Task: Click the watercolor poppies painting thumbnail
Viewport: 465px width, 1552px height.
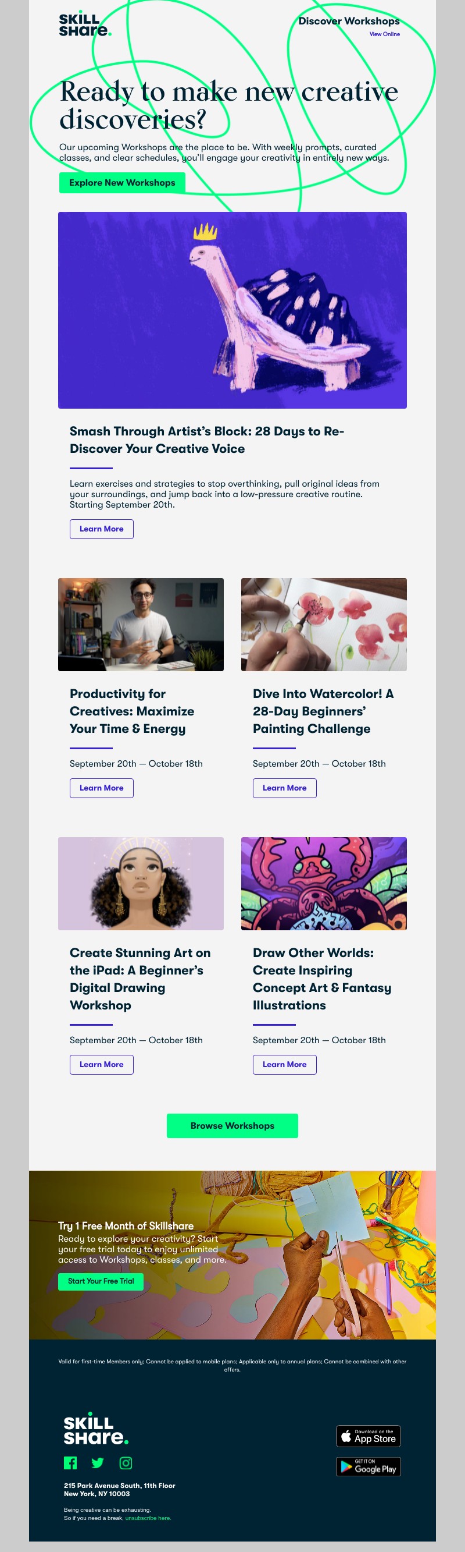Action: (324, 624)
